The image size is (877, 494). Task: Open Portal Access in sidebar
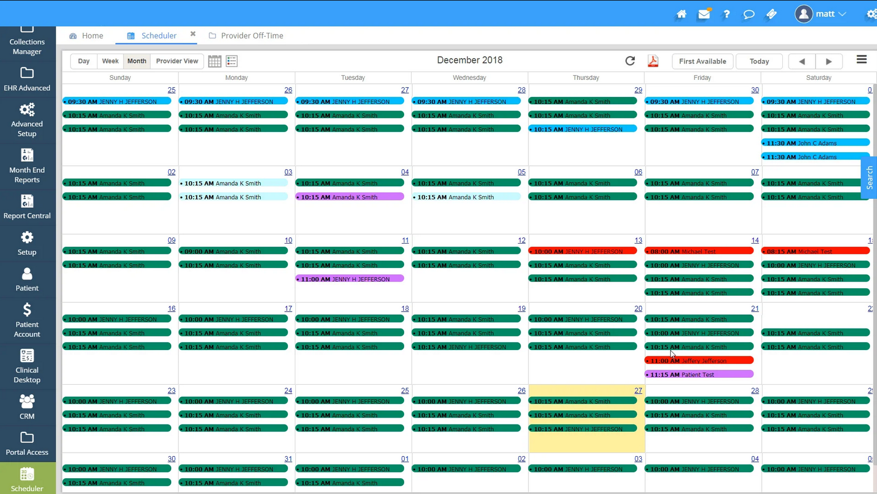coord(27,444)
